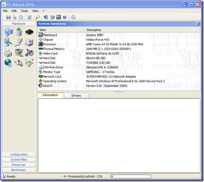Open the Tools menu
Viewport: 204px width, 182px height.
(24, 11)
